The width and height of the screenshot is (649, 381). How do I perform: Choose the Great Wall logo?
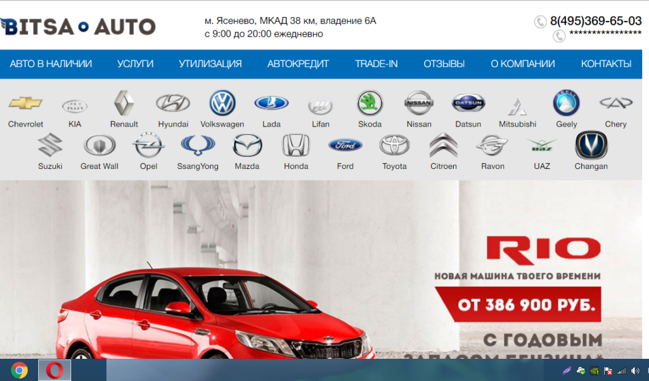tap(100, 145)
